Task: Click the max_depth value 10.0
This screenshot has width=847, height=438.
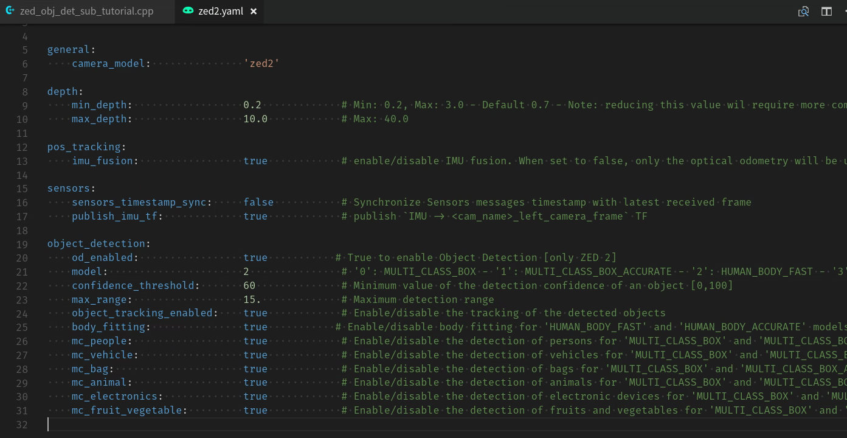Action: 255,119
